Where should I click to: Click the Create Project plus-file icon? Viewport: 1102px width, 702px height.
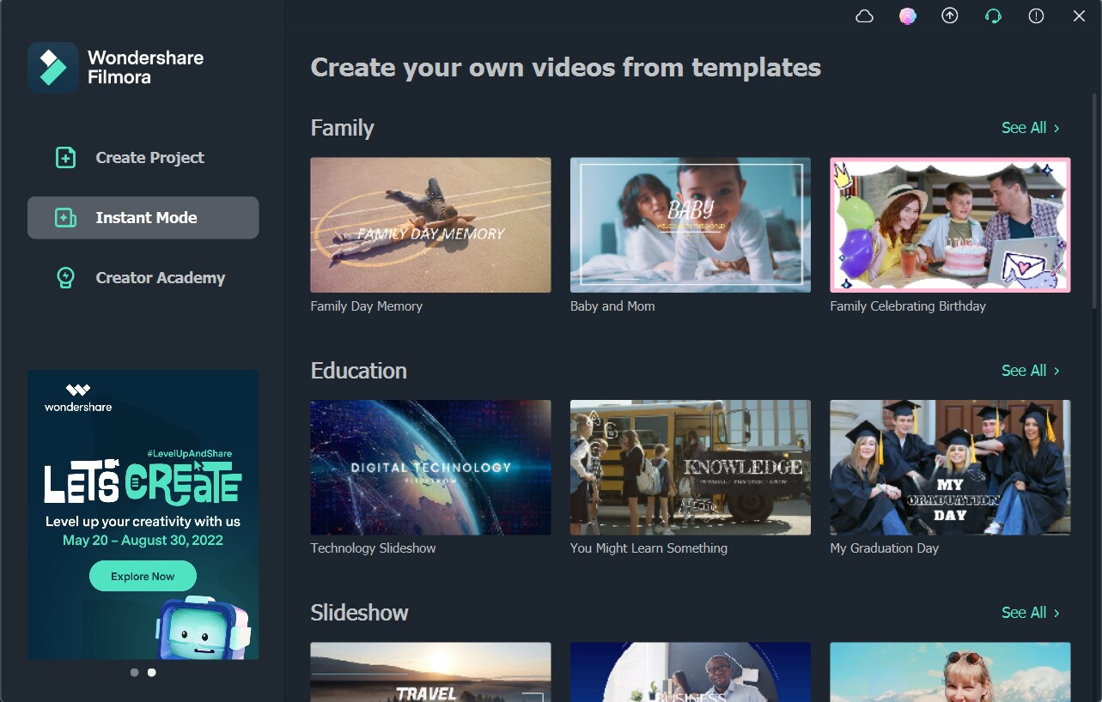[x=65, y=158]
